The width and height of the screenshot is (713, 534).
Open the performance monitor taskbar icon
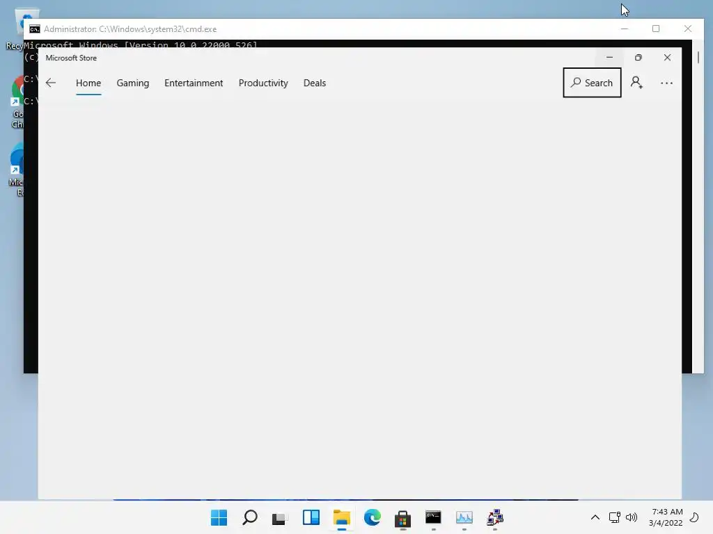click(464, 517)
